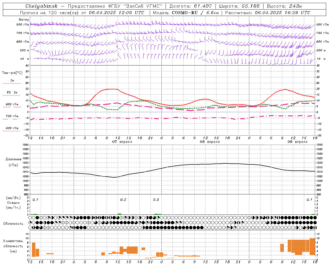Click the 'Предоставлено ФГБУ "ЗапСиб УГМС"' provider text
Viewport: 330px width, 264px height.
pyautogui.click(x=115, y=6)
